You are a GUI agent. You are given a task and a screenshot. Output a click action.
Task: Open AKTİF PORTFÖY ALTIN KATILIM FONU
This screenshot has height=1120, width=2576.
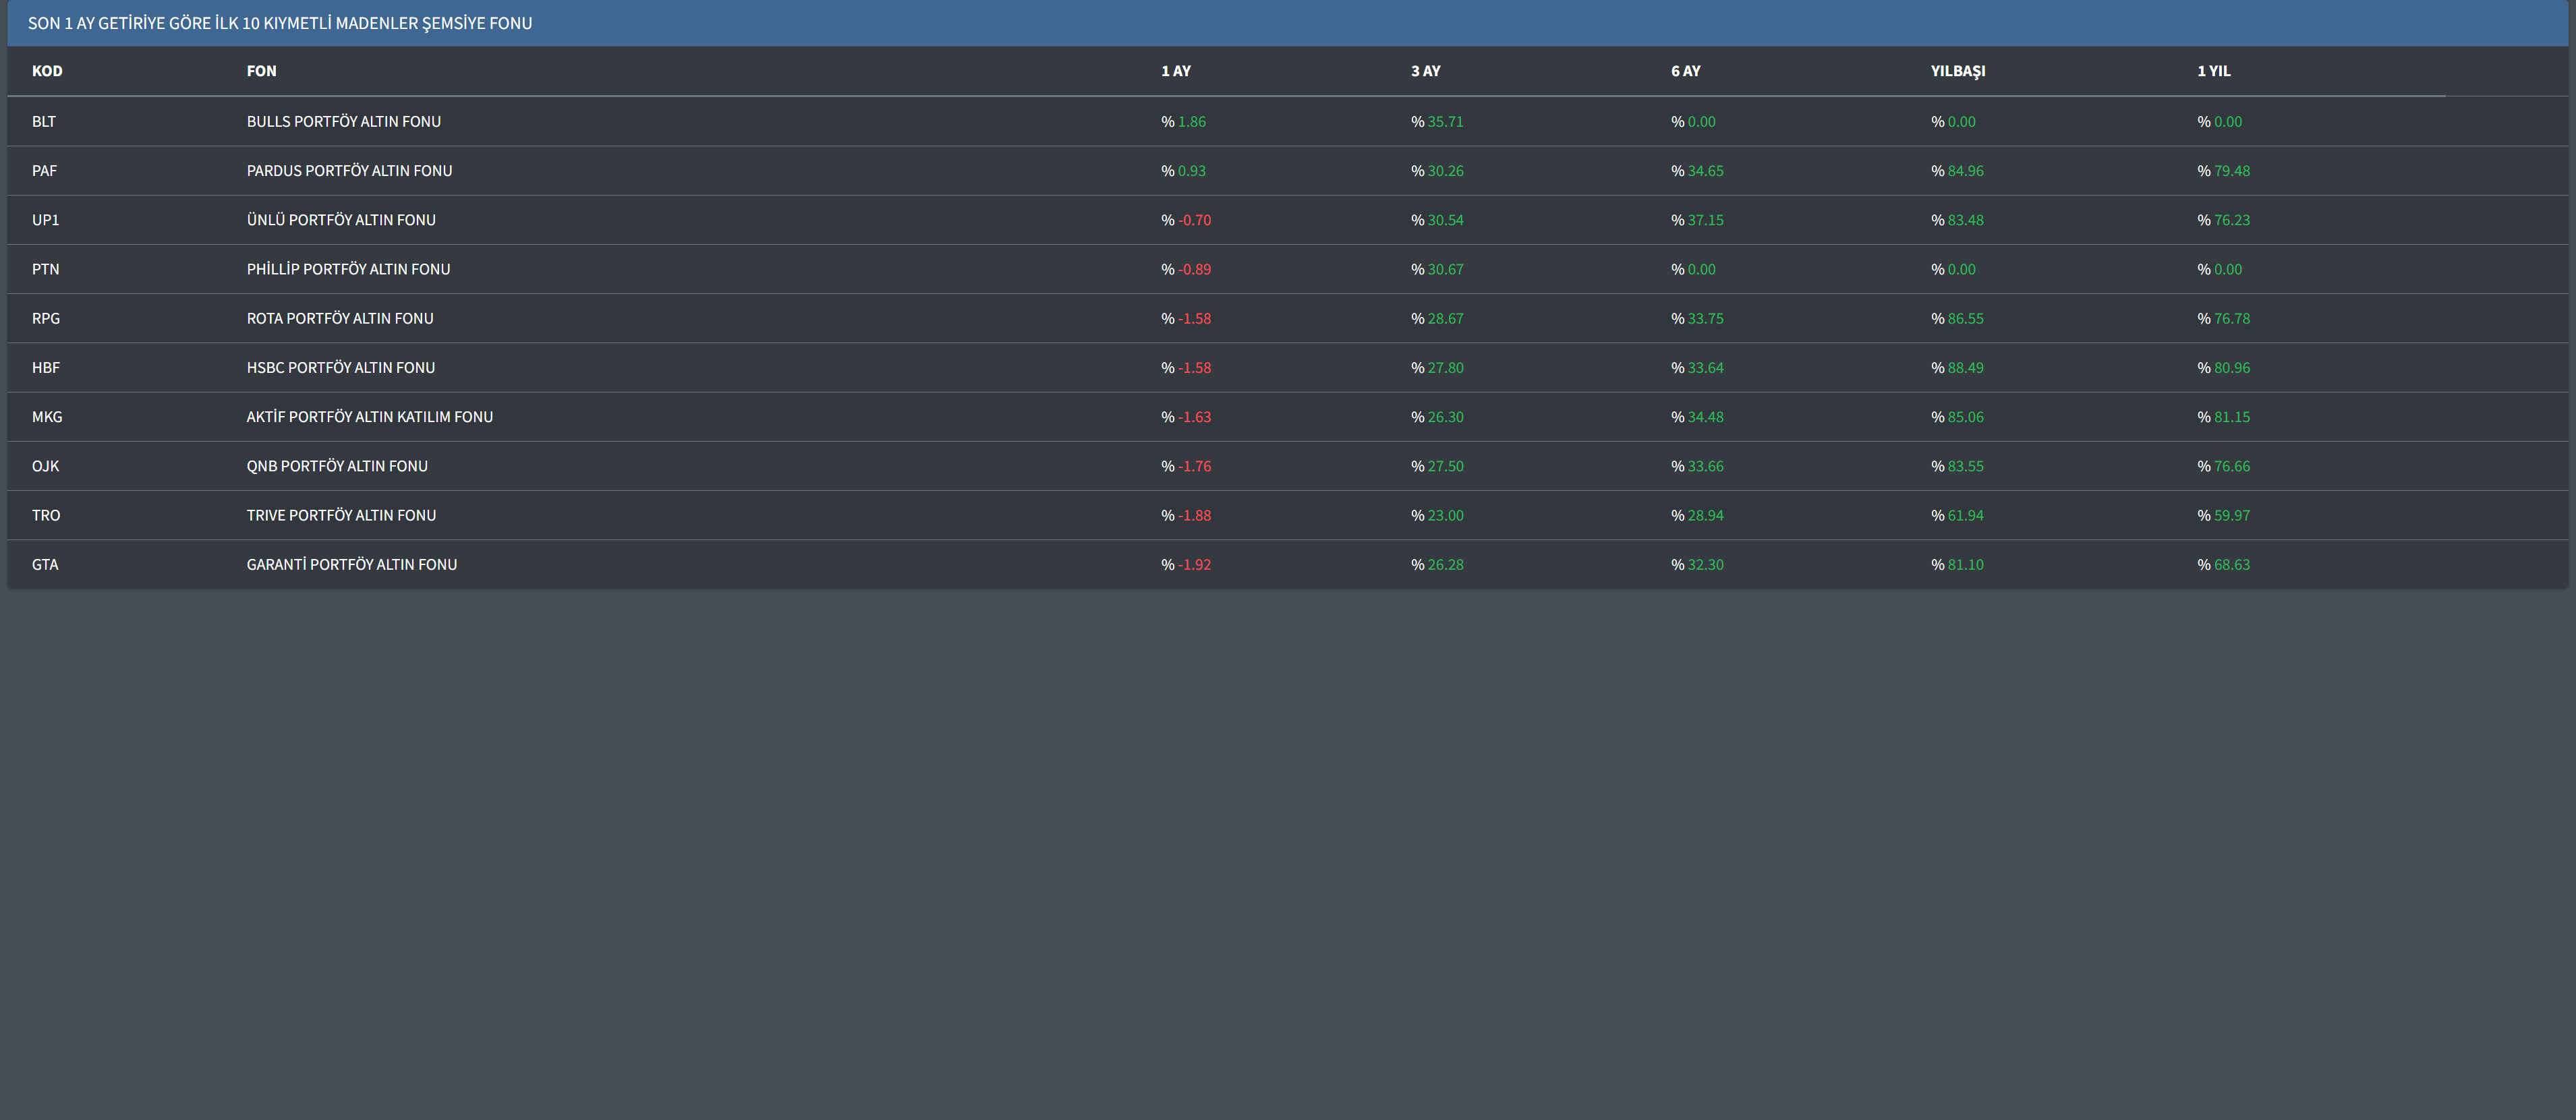369,417
